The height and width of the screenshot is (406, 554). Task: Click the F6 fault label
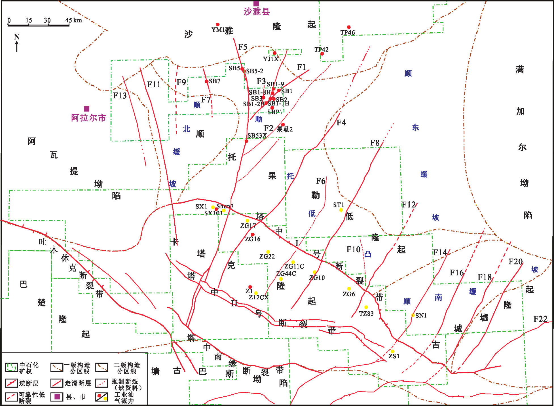click(x=321, y=181)
